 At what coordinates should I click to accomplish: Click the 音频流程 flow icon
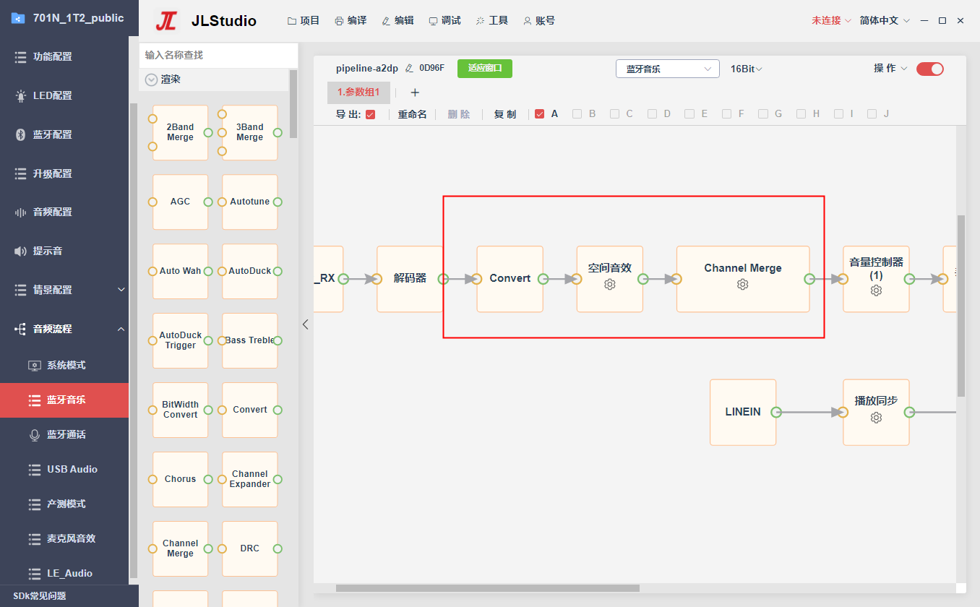(20, 329)
